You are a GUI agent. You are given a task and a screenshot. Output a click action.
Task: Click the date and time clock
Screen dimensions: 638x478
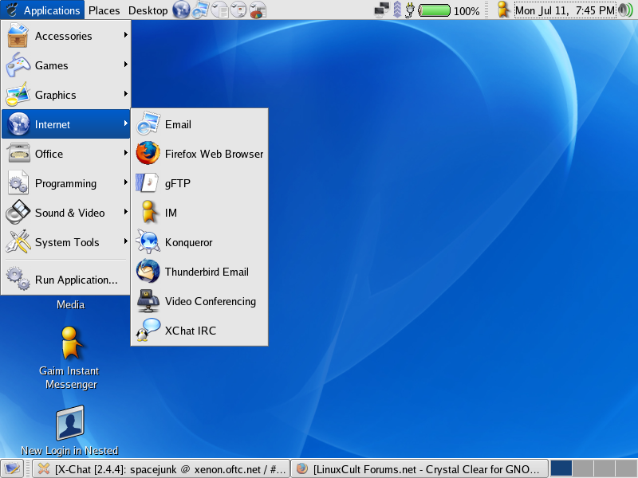[565, 10]
